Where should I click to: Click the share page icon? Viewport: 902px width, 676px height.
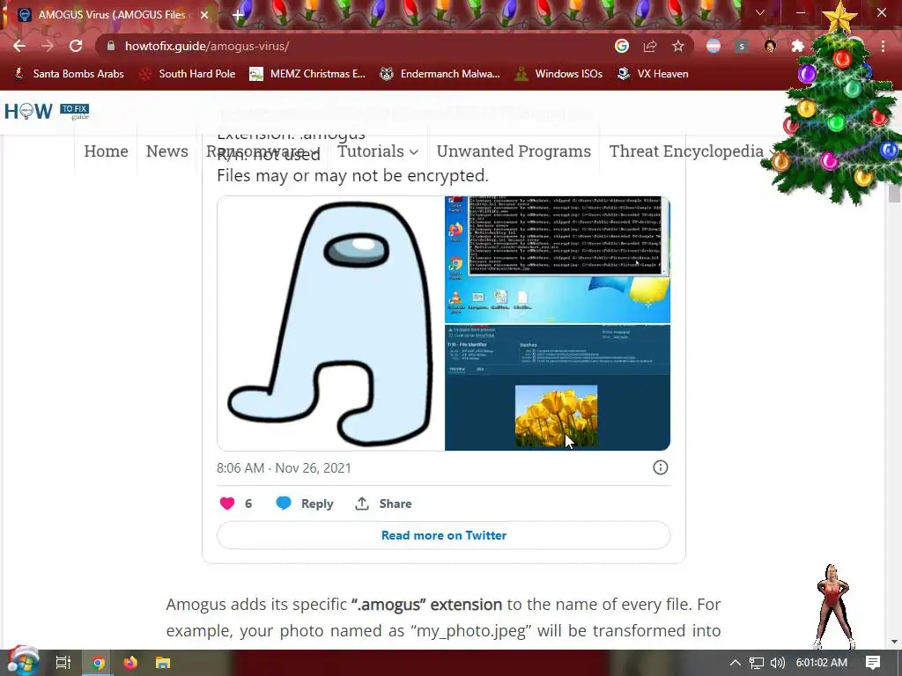[x=650, y=46]
